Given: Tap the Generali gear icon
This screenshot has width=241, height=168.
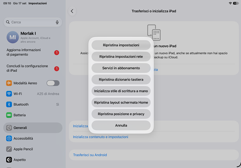Looking at the screenshot, I should [x=9, y=128].
